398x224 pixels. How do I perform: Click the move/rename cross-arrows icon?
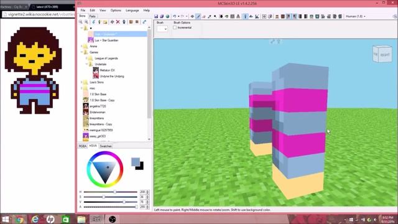tap(112, 22)
